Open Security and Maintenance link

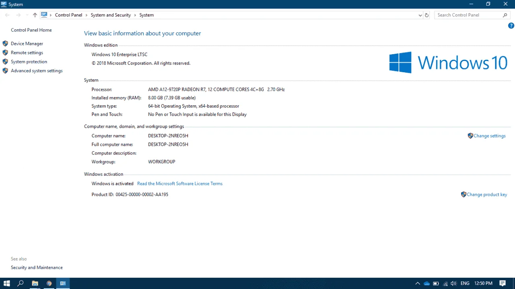pyautogui.click(x=37, y=267)
